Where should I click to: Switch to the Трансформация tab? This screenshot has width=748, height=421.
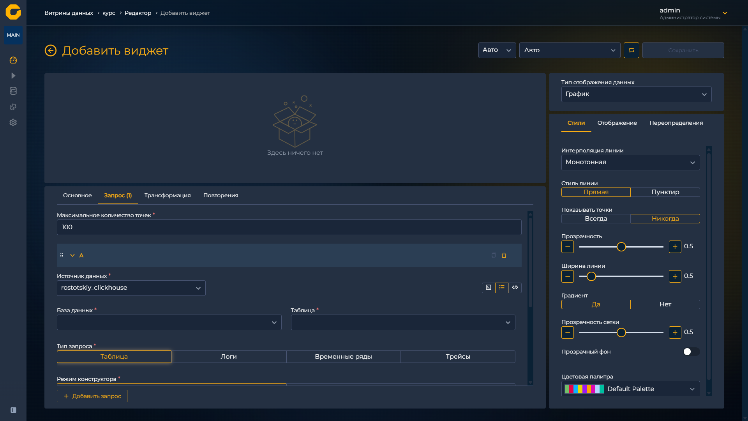tap(168, 196)
